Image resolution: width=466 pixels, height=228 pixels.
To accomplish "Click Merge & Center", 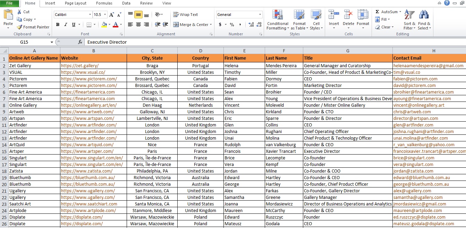I will [x=191, y=25].
